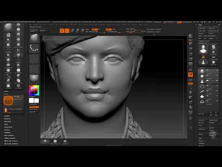Click the gravity direction arrow icon
Image resolution: width=222 pixels, height=167 pixels.
pos(6,110)
